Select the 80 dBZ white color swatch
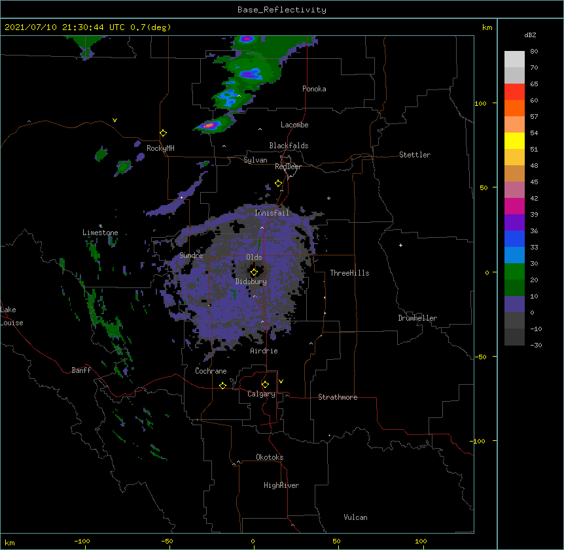 [x=514, y=59]
